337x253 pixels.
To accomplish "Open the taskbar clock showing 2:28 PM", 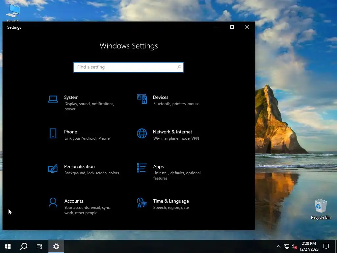I will click(309, 246).
